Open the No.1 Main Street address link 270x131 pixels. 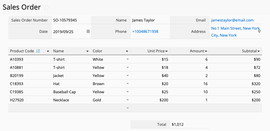[x=235, y=28]
